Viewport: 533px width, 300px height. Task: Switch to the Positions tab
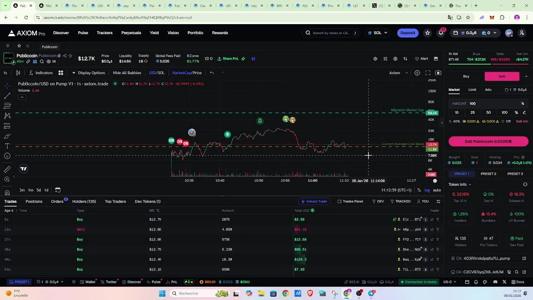point(34,202)
